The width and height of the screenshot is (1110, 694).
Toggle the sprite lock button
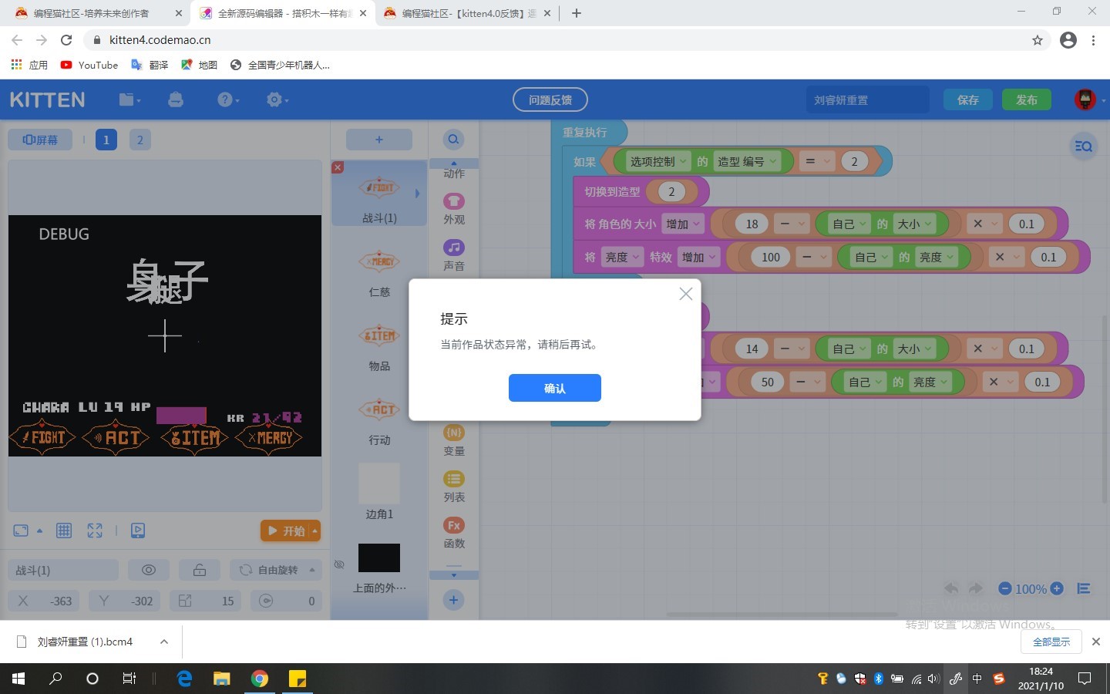200,570
